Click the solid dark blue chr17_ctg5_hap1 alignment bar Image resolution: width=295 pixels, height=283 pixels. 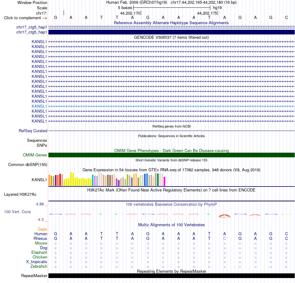(x=171, y=32)
